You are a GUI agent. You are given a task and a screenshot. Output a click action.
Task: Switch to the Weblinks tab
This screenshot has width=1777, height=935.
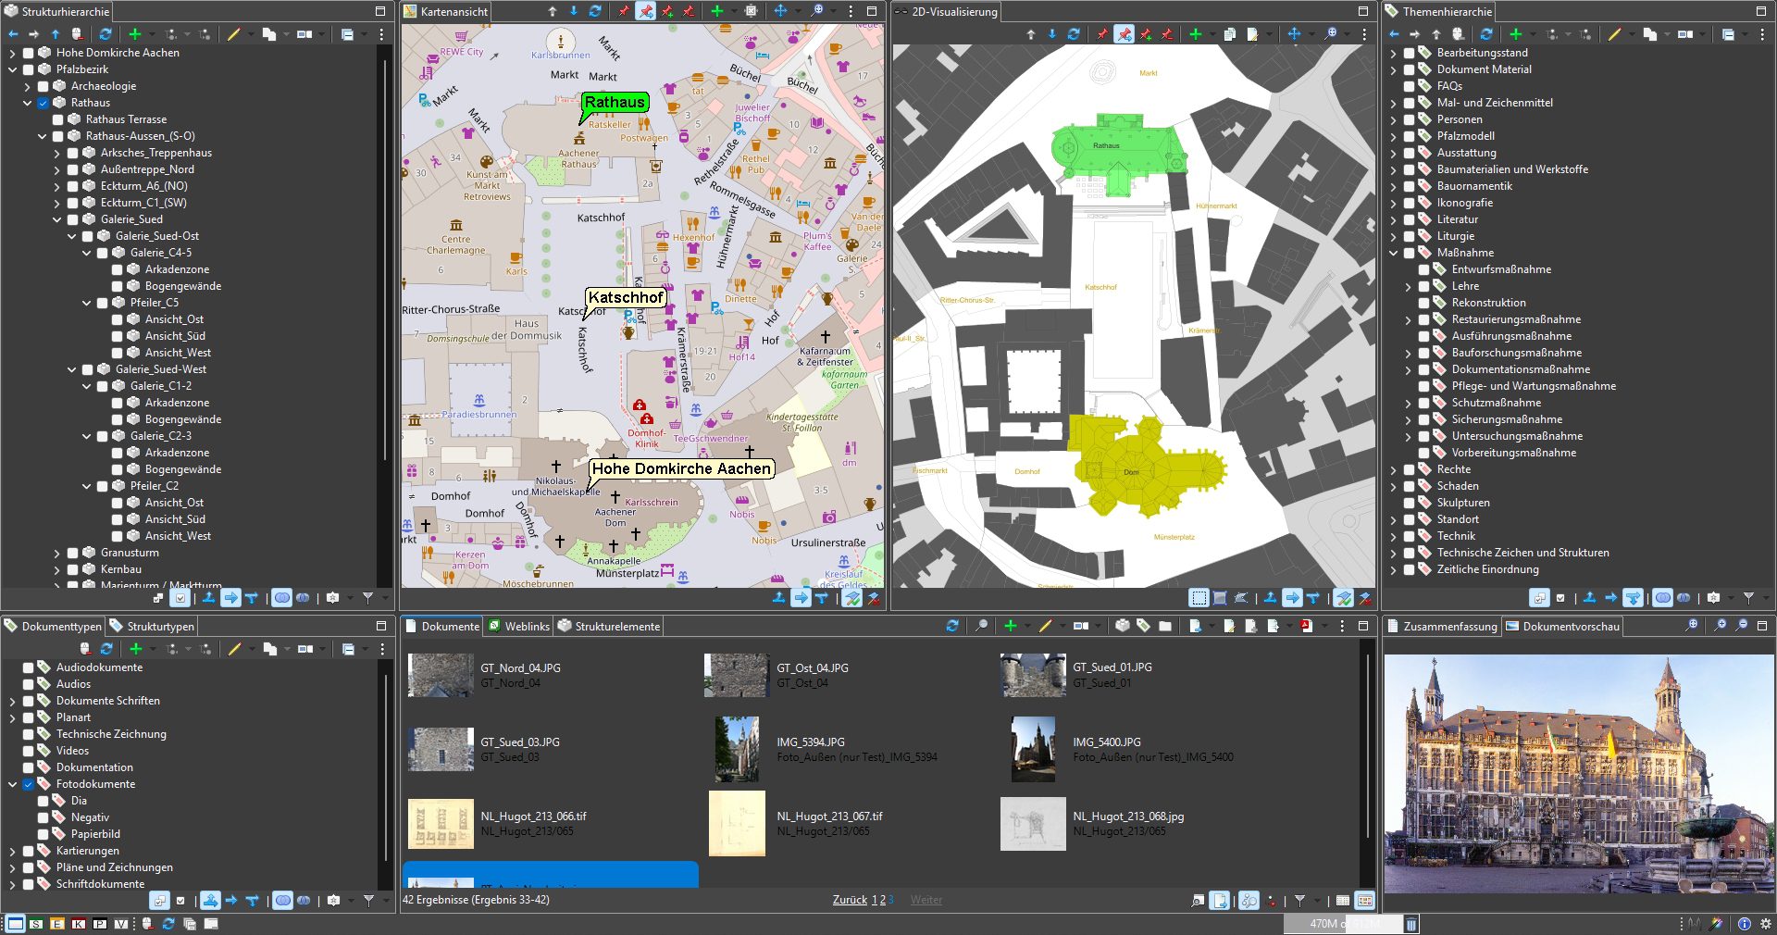click(x=519, y=627)
